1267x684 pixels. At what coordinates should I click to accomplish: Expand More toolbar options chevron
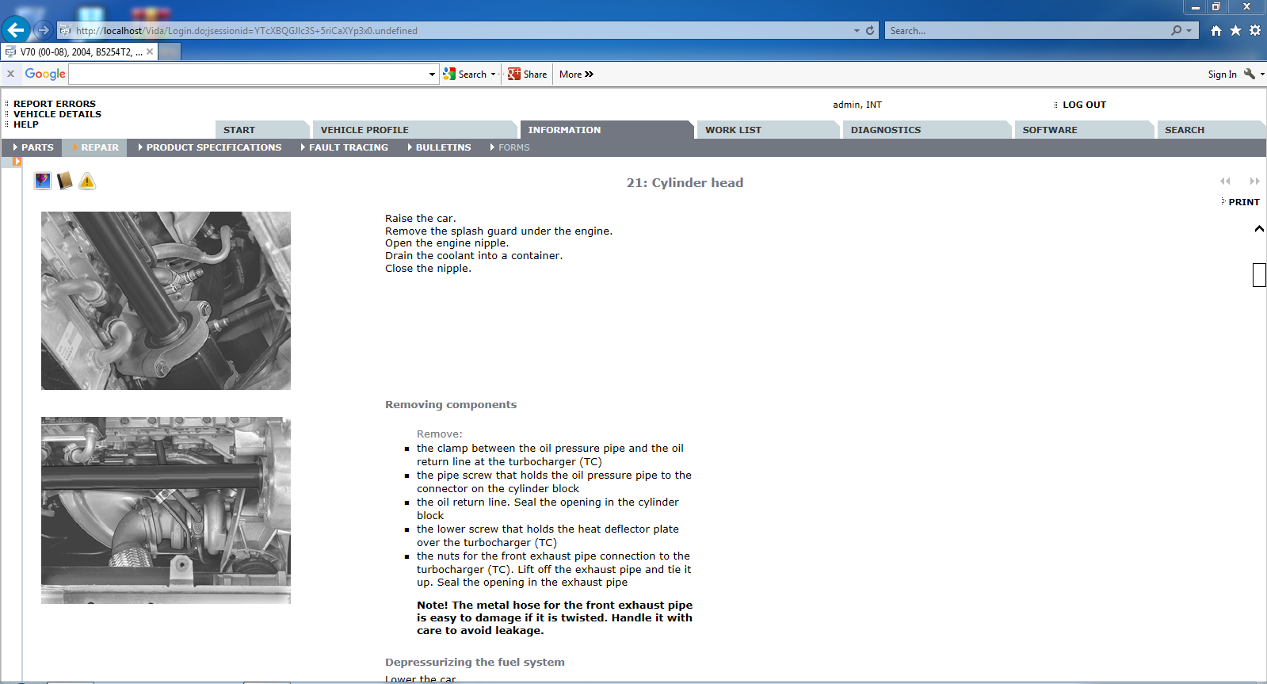(589, 75)
